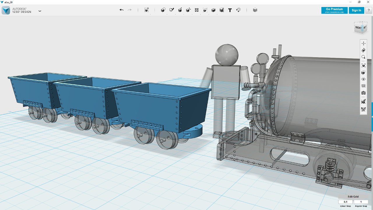Open the Construct tool
The height and width of the screenshot is (210, 373).
pyautogui.click(x=180, y=10)
